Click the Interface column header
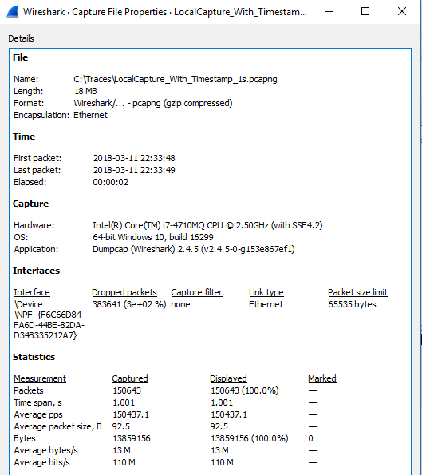This screenshot has height=475, width=422. [32, 292]
